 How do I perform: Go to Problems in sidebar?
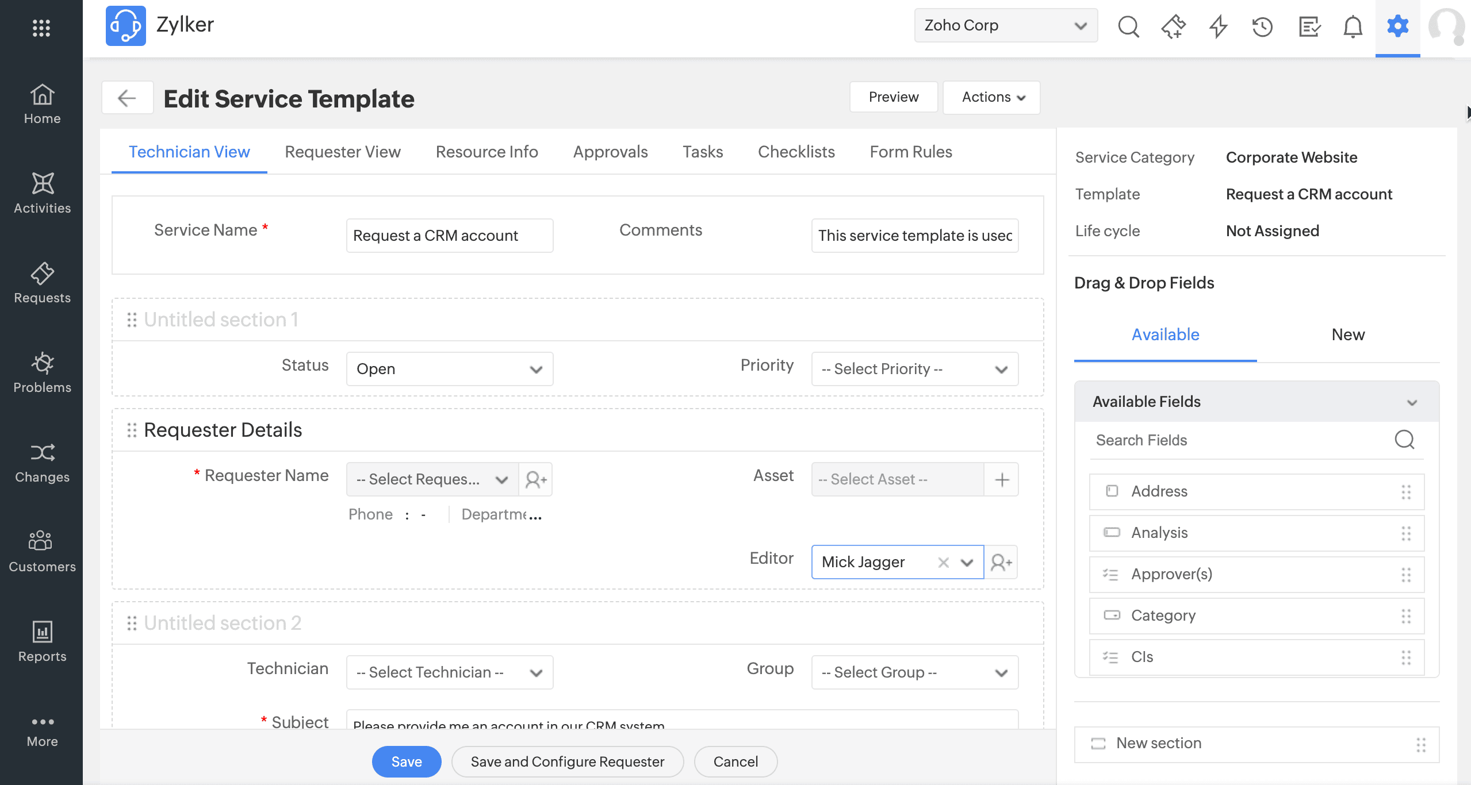[42, 372]
